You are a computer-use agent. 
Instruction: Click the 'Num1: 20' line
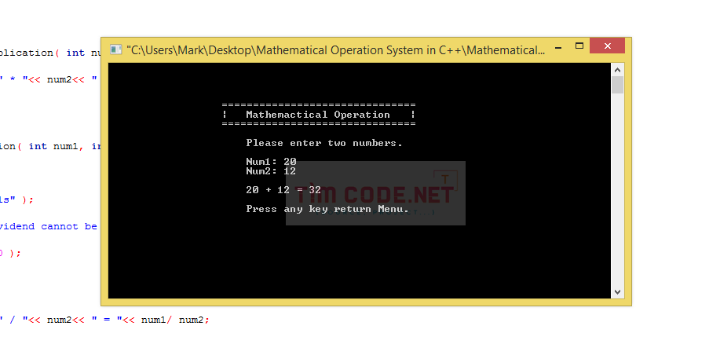(271, 162)
